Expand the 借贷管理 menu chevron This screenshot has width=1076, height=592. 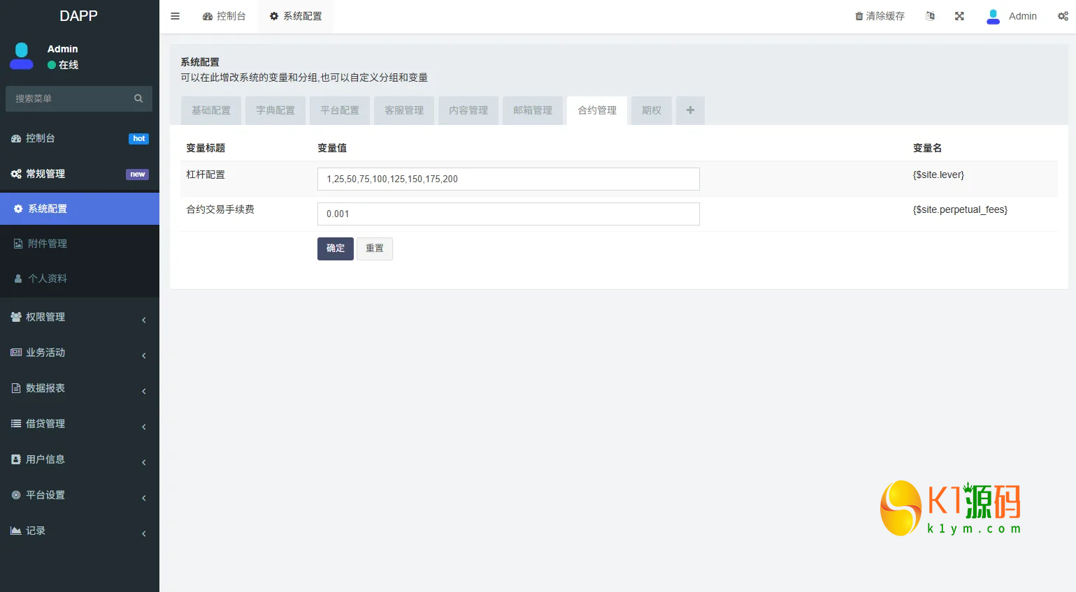[144, 427]
